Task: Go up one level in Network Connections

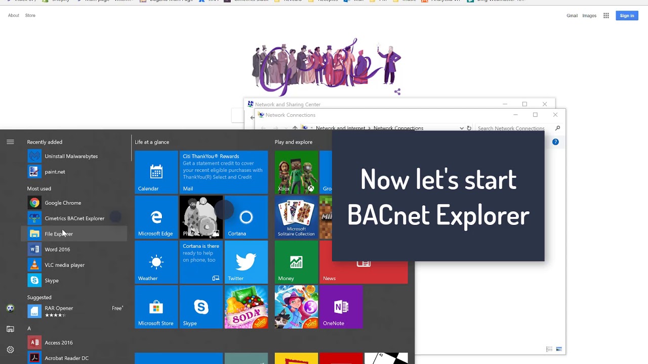Action: coord(295,128)
